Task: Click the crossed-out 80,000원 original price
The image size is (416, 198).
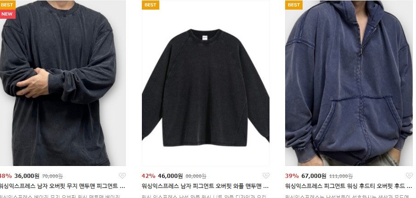Action: coord(196,176)
